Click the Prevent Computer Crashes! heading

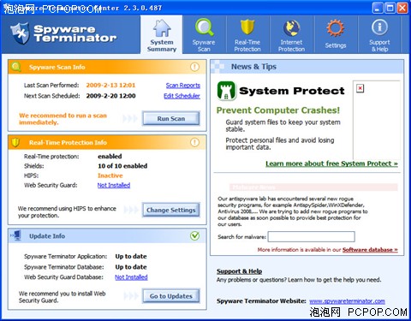[x=278, y=110]
